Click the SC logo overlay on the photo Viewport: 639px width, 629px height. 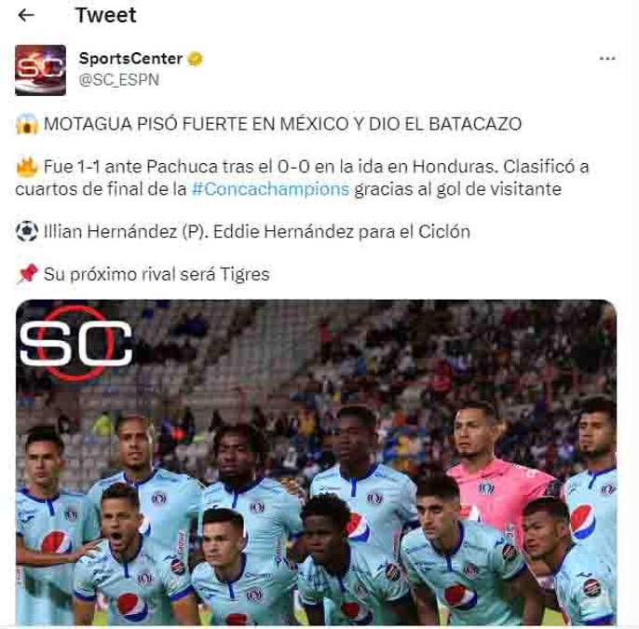click(x=75, y=344)
